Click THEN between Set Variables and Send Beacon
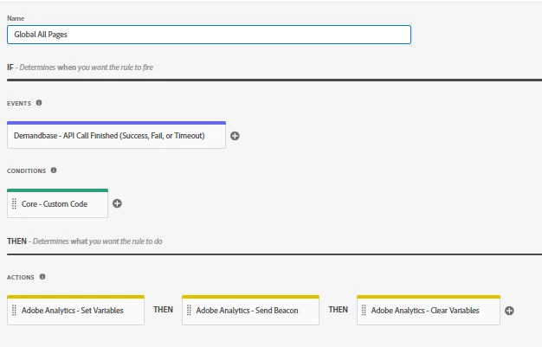 [x=163, y=310]
